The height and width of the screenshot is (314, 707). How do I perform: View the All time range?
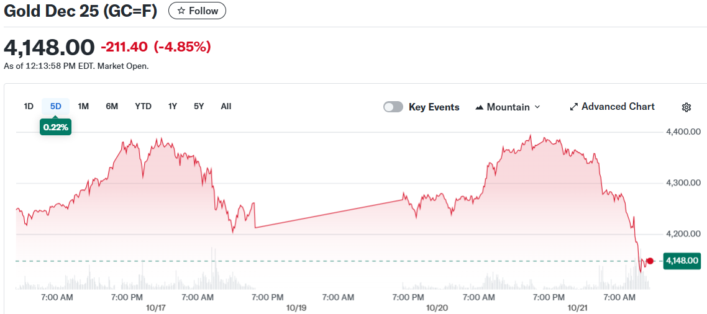(226, 106)
